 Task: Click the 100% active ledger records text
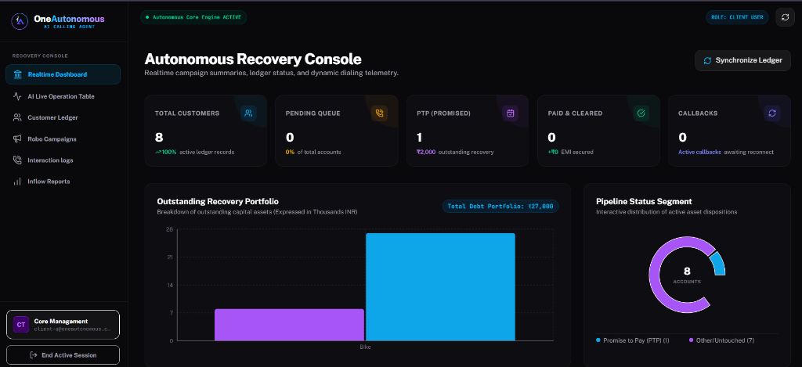click(x=195, y=153)
